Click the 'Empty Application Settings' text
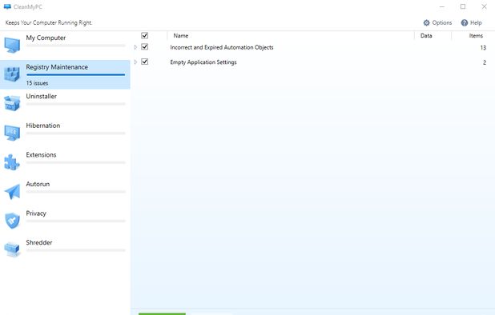495x315 pixels. pyautogui.click(x=203, y=62)
